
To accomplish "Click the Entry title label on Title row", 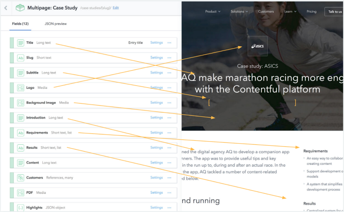I will point(135,43).
